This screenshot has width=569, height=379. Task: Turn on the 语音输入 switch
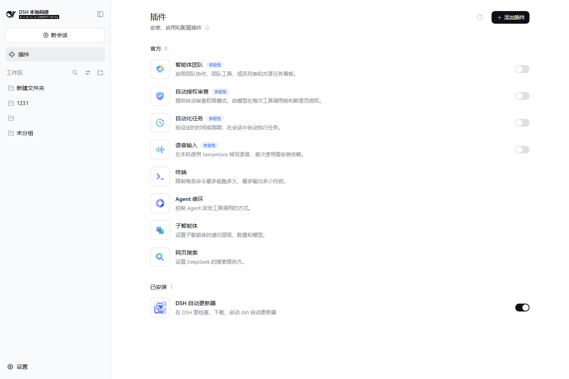click(x=522, y=150)
